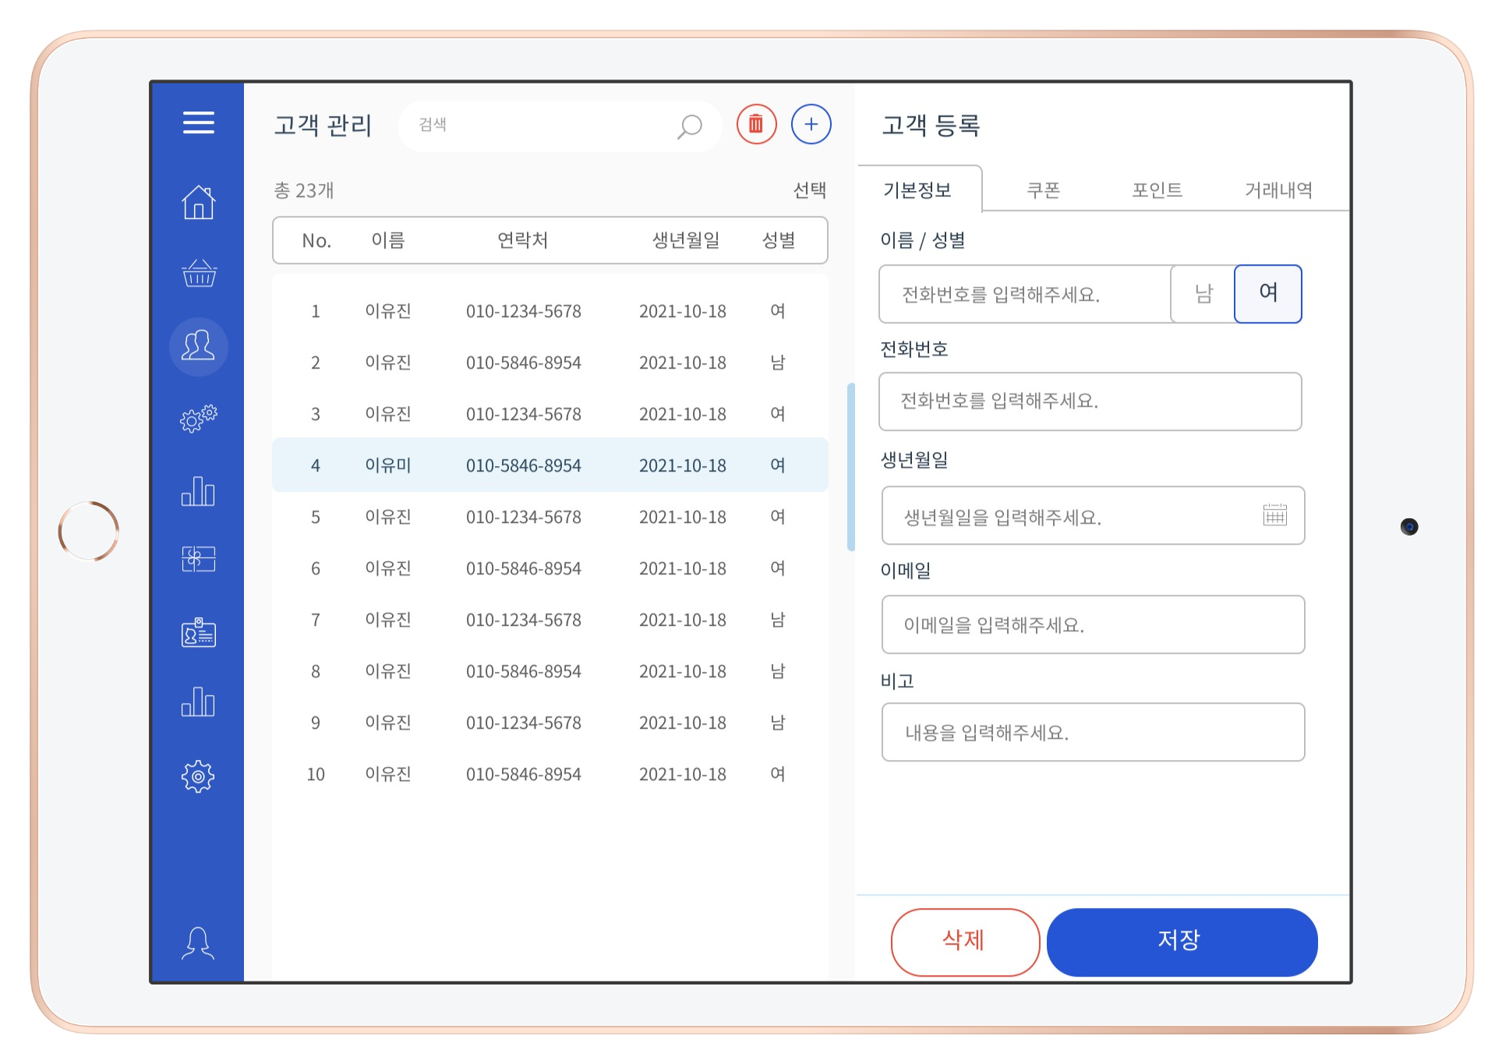Image resolution: width=1502 pixels, height=1064 pixels.
Task: Click the 저장 save button
Action: pos(1181,941)
